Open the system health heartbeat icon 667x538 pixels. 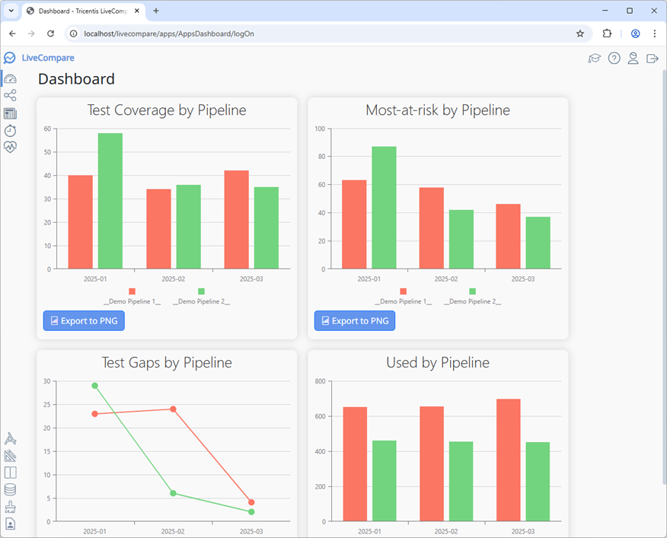[10, 146]
